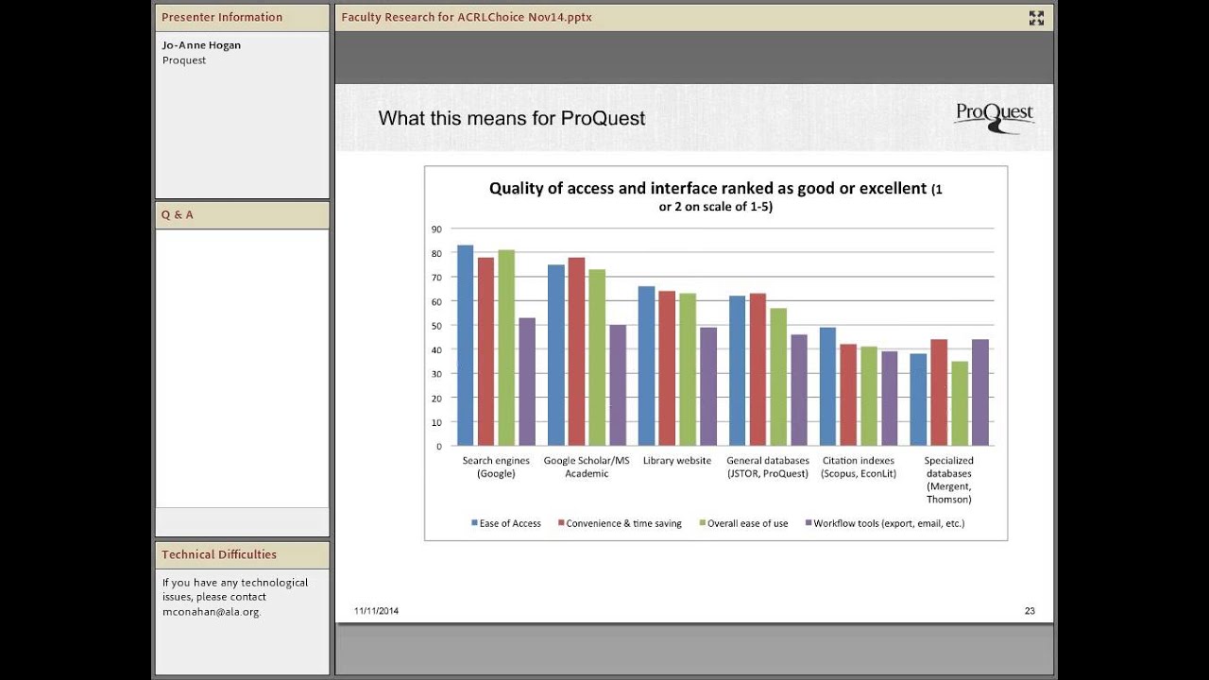Click the green General databases bar
This screenshot has height=680, width=1209.
click(x=778, y=377)
